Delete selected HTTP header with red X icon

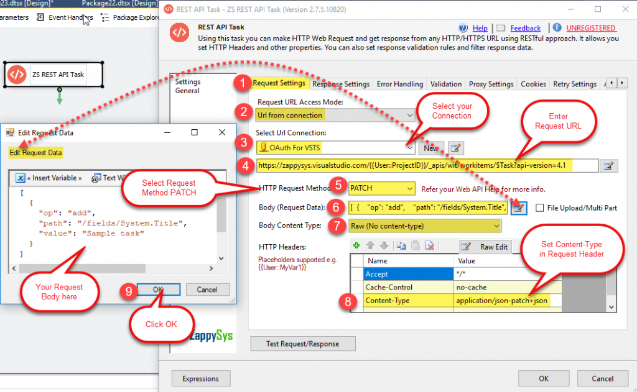click(x=428, y=245)
